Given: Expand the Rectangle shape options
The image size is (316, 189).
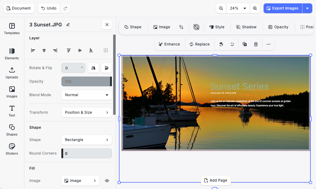Looking at the screenshot, I should (87, 140).
